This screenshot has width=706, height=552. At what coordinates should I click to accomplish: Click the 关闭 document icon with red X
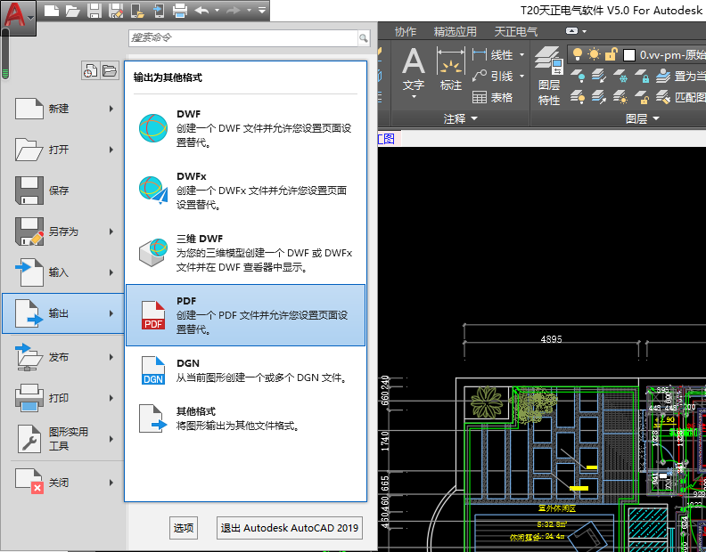point(29,481)
